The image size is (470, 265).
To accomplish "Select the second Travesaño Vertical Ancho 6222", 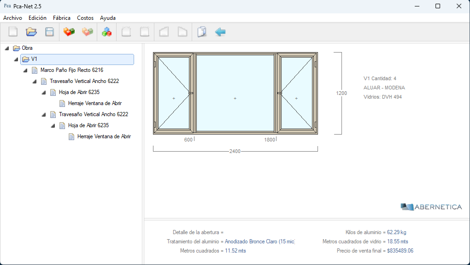I will (x=94, y=114).
